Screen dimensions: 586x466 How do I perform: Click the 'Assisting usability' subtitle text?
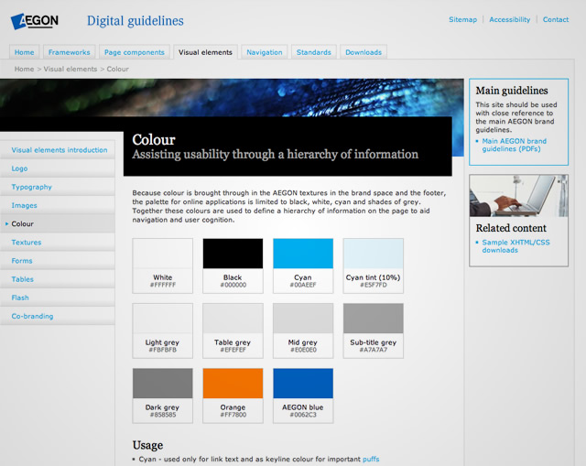(275, 155)
